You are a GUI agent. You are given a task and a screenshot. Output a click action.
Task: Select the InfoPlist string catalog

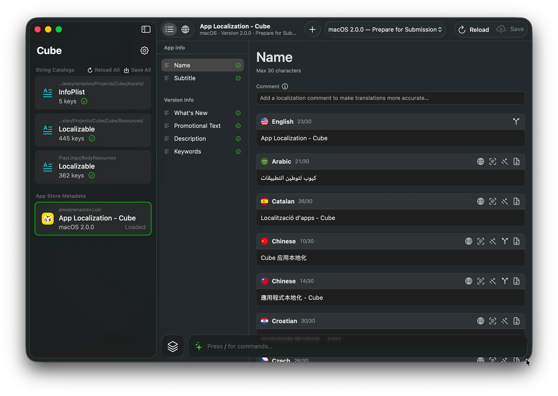(93, 93)
